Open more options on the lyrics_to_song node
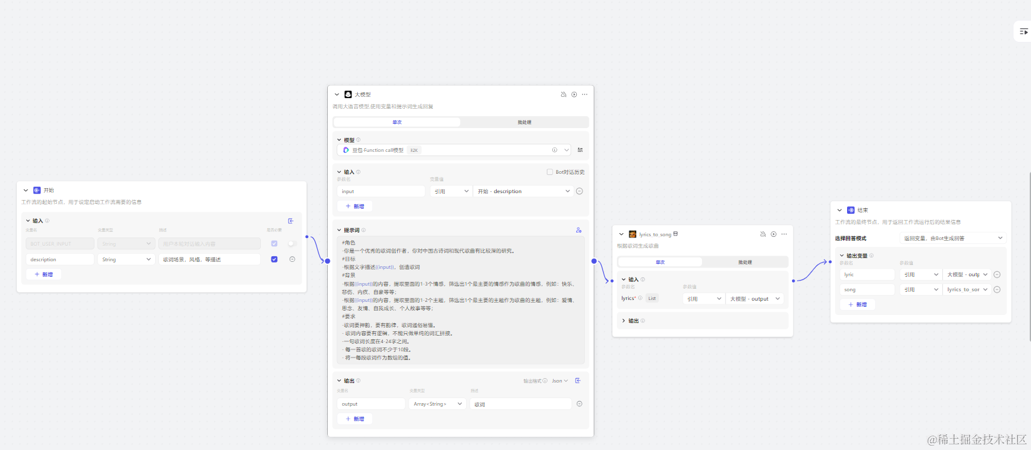The image size is (1031, 450). coord(784,234)
